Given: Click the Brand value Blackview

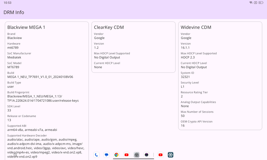Looking at the screenshot, I should click(x=15, y=38).
